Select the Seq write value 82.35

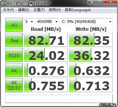coord(91,40)
